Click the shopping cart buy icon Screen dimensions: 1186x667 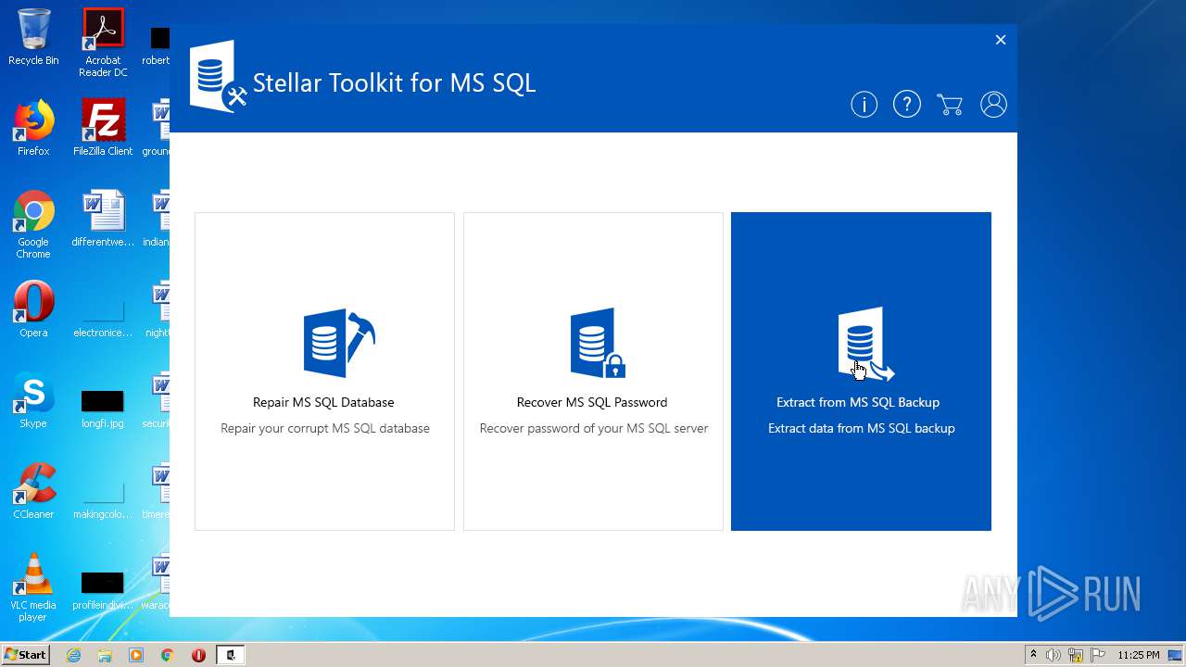click(x=950, y=105)
